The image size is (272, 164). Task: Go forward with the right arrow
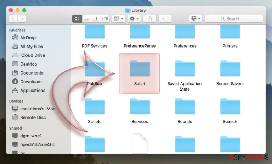(x=22, y=18)
